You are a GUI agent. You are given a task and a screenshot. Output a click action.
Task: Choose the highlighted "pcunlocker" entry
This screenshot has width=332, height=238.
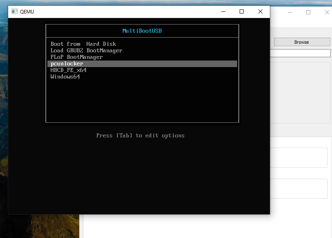click(x=142, y=64)
